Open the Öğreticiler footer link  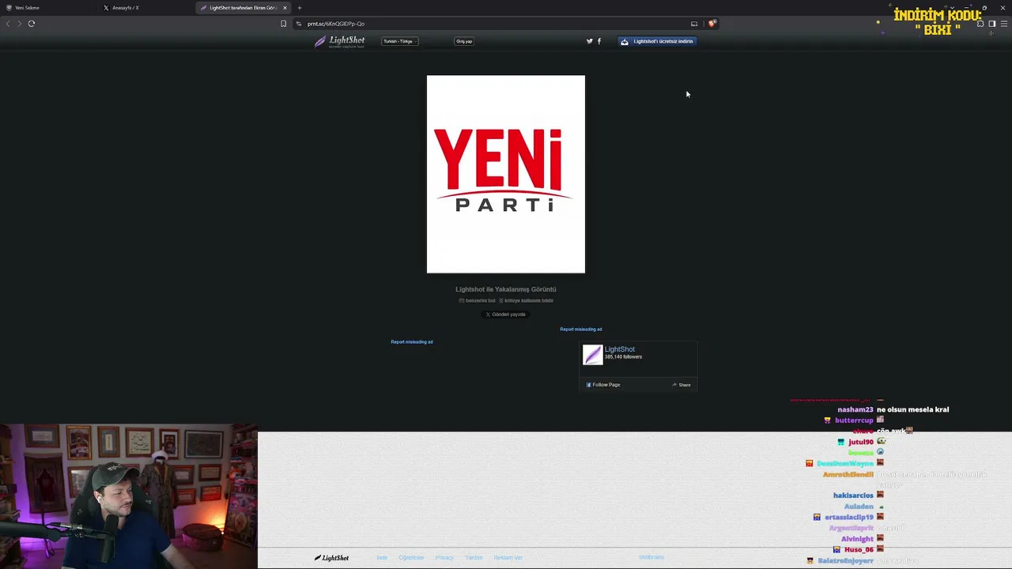coord(411,558)
